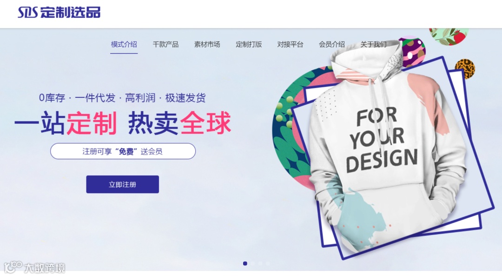Click the 大数跨境 watermark logo
The width and height of the screenshot is (502, 277).
[x=34, y=267]
